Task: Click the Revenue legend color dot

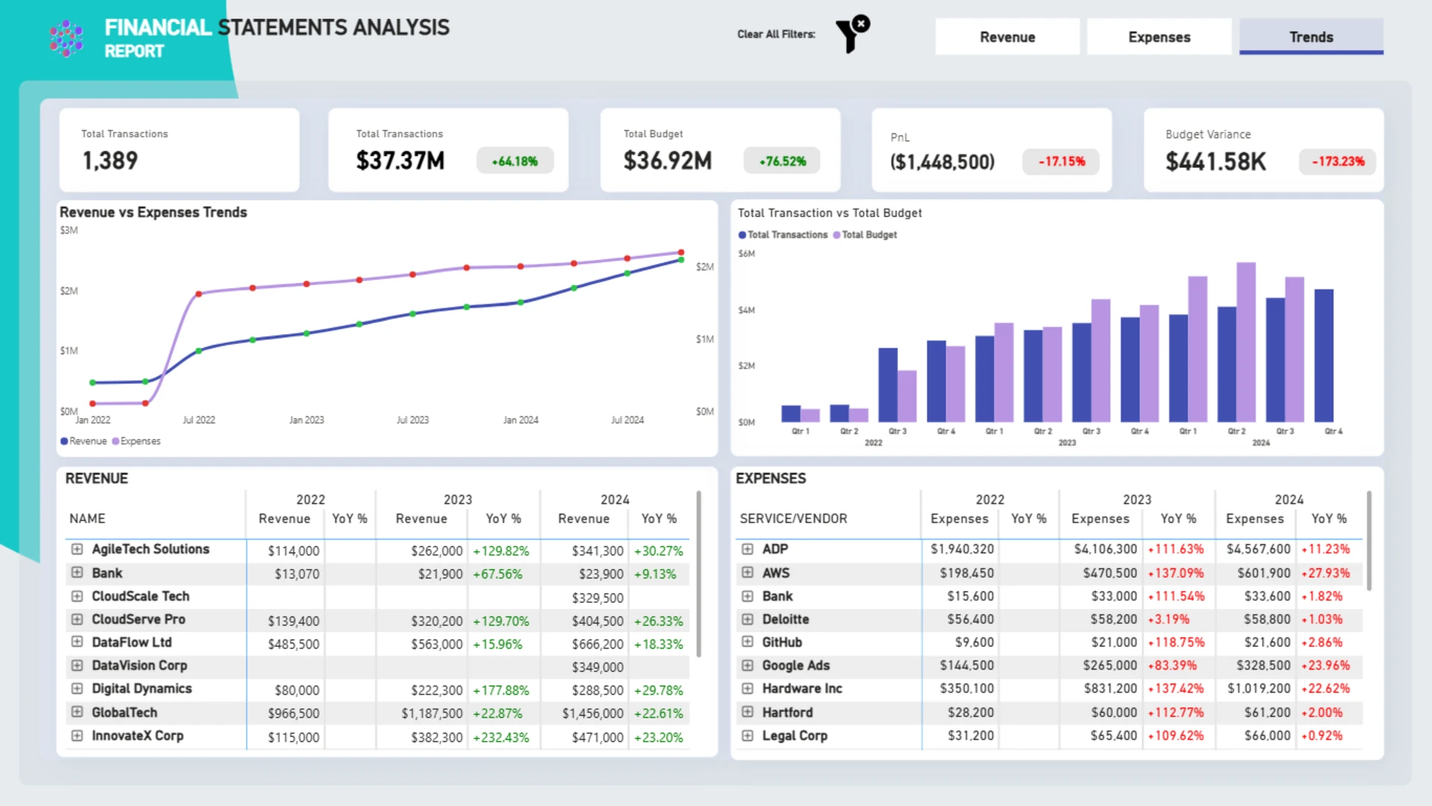Action: (64, 441)
